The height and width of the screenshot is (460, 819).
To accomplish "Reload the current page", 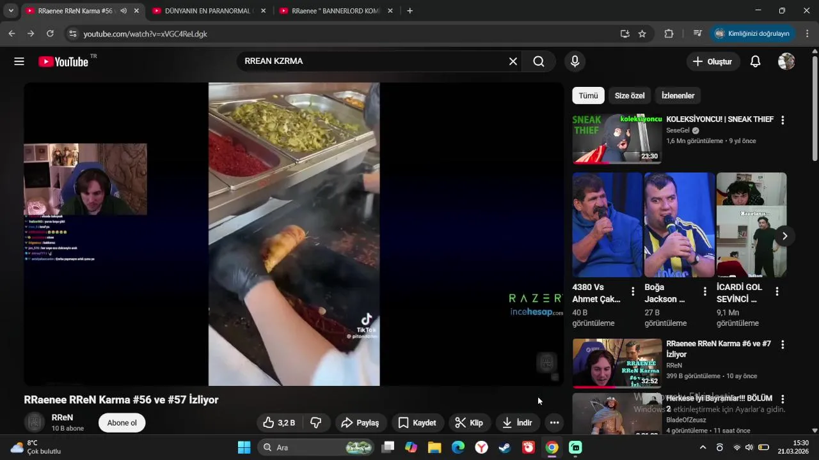I will (50, 34).
